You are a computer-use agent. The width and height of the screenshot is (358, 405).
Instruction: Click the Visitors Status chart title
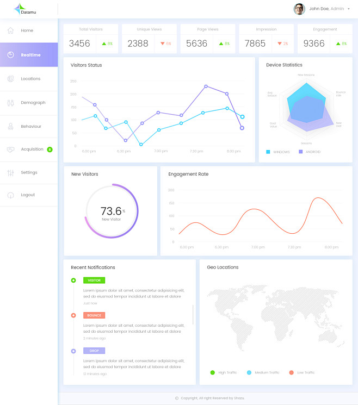click(x=87, y=65)
